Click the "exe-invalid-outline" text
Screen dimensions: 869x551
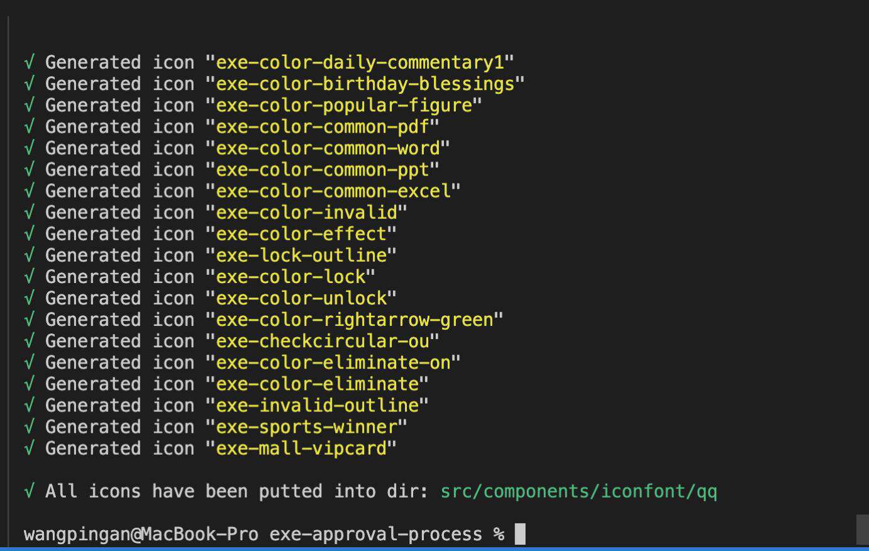pyautogui.click(x=318, y=405)
